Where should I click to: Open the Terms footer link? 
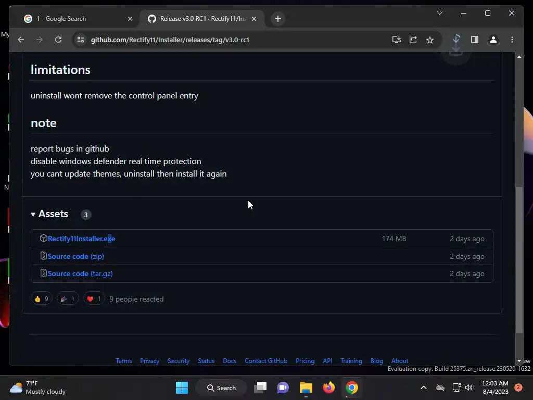(123, 361)
